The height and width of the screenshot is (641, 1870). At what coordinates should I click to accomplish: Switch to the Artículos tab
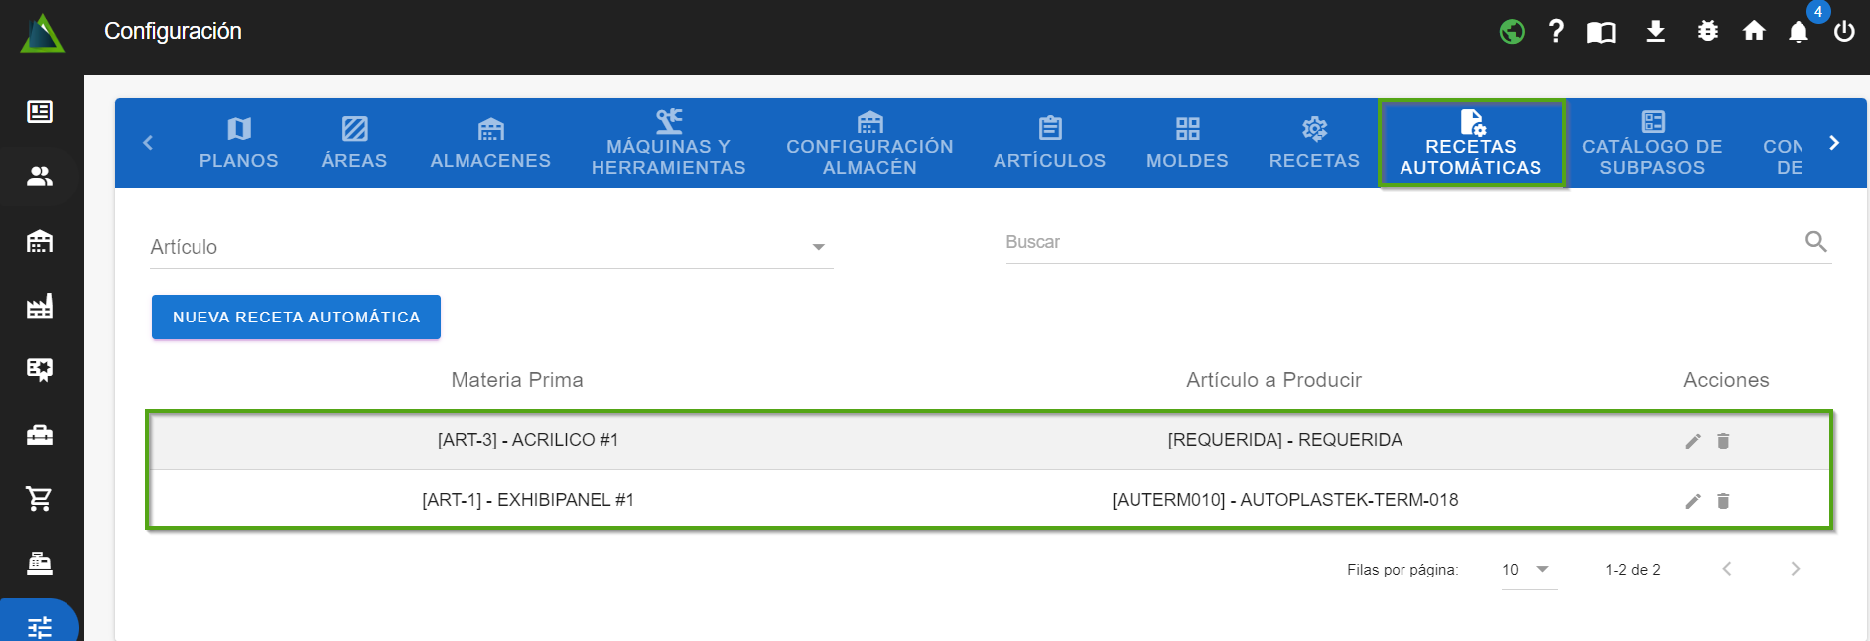[x=1049, y=144]
